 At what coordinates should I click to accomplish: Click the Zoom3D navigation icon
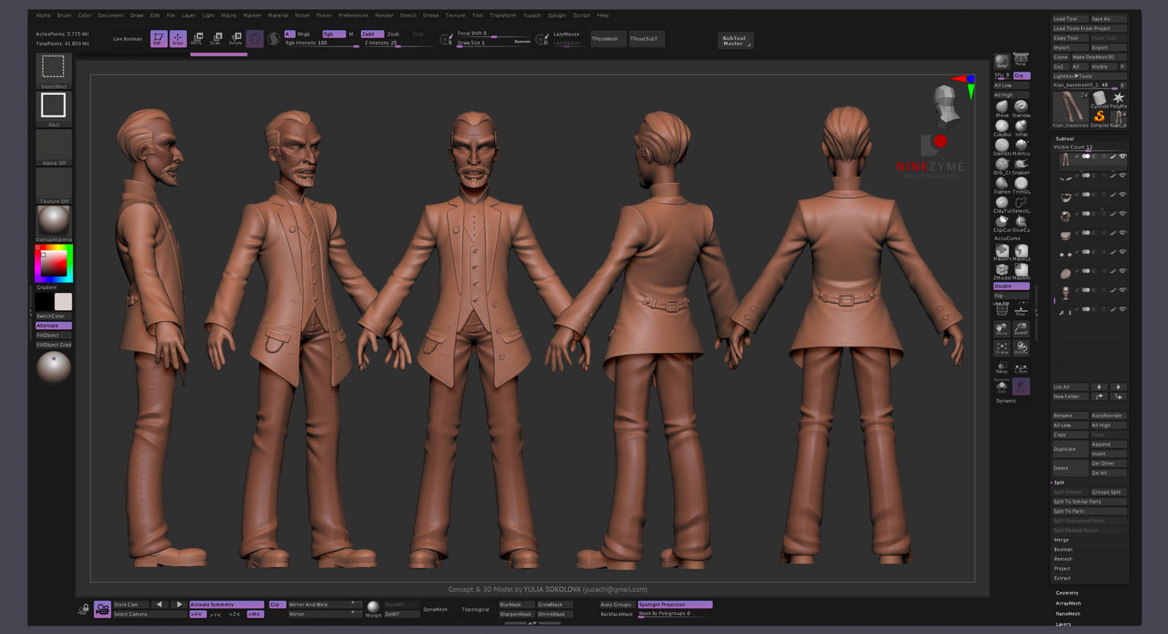(x=1021, y=329)
